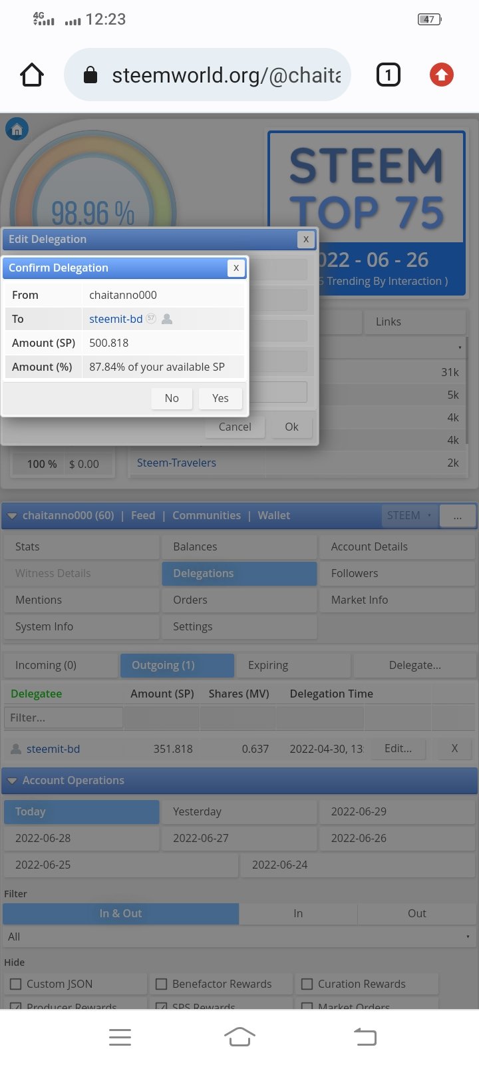Open the All operations filter dropdown

point(239,937)
